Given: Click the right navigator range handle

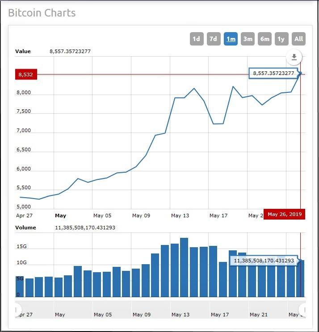Looking at the screenshot, I should click(303, 310).
